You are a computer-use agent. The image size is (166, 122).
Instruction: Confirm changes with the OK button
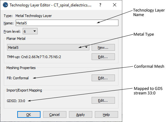[29, 115]
